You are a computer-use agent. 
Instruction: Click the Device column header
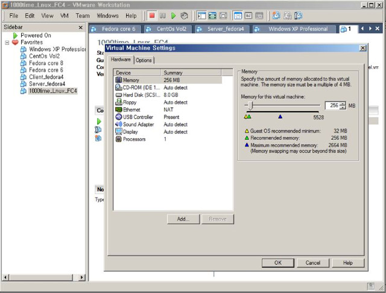137,72
